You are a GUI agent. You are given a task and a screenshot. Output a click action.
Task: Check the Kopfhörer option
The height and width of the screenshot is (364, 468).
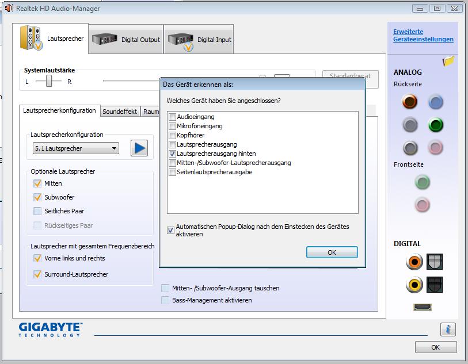(172, 135)
